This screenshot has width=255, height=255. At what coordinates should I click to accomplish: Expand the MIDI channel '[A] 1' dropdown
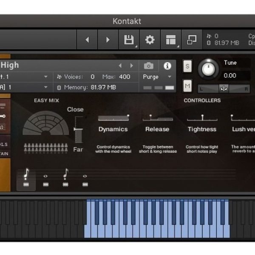(x=26, y=87)
